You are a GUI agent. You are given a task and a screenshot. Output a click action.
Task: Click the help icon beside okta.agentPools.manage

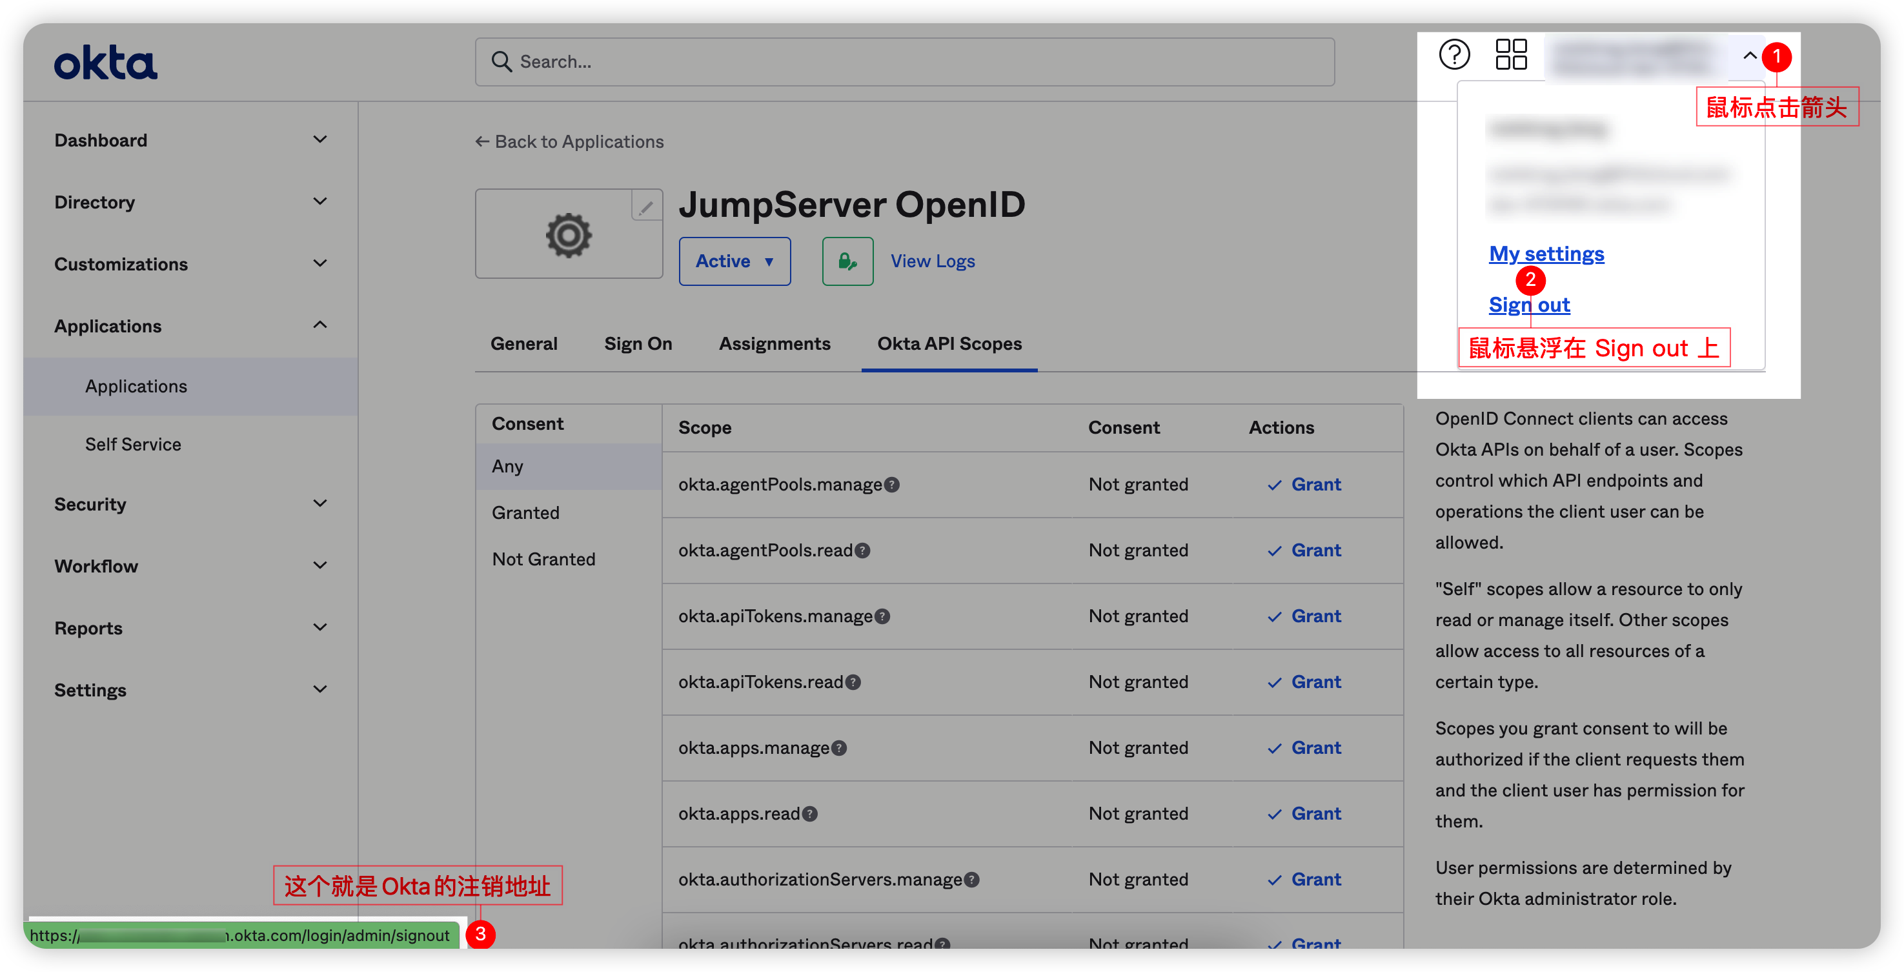pyautogui.click(x=892, y=485)
